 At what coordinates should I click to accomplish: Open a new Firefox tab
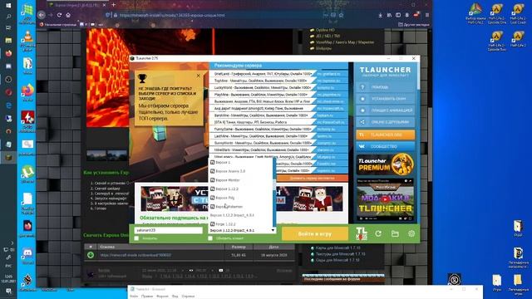click(113, 5)
